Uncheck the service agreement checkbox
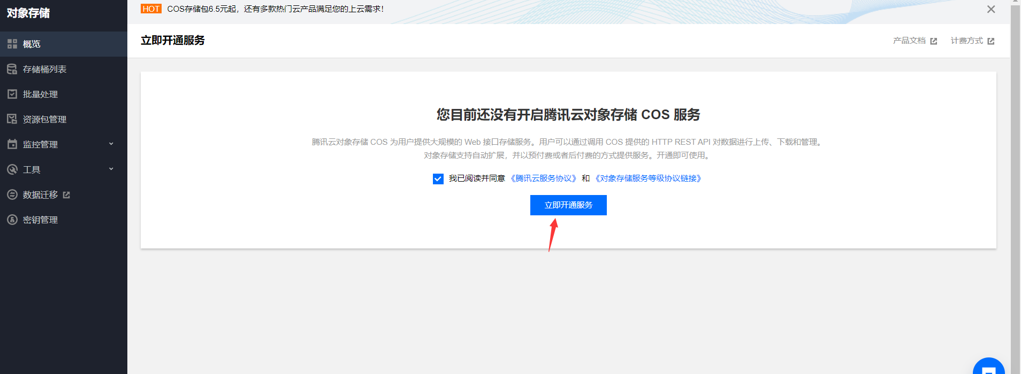 point(438,179)
